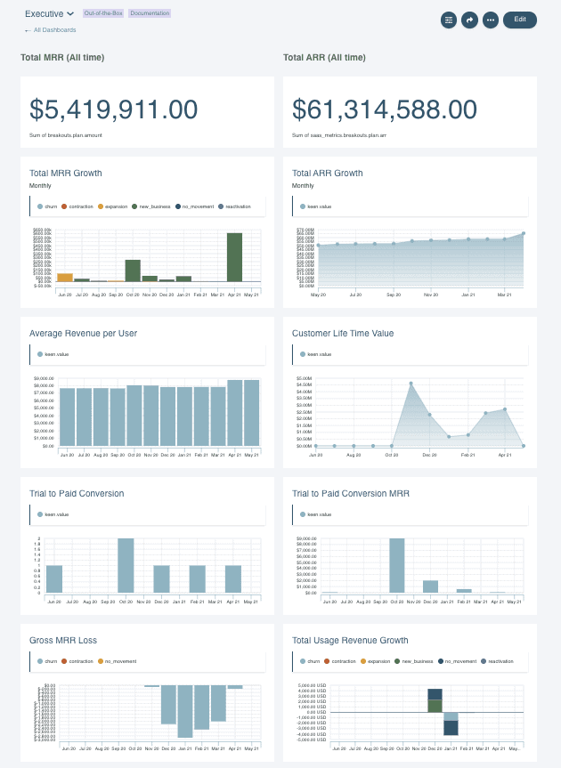Click the Edit button
The height and width of the screenshot is (768, 561).
point(520,20)
